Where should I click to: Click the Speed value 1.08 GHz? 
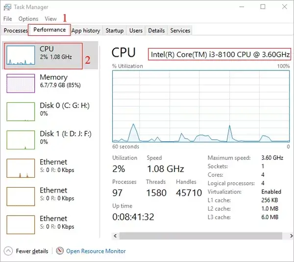point(166,168)
